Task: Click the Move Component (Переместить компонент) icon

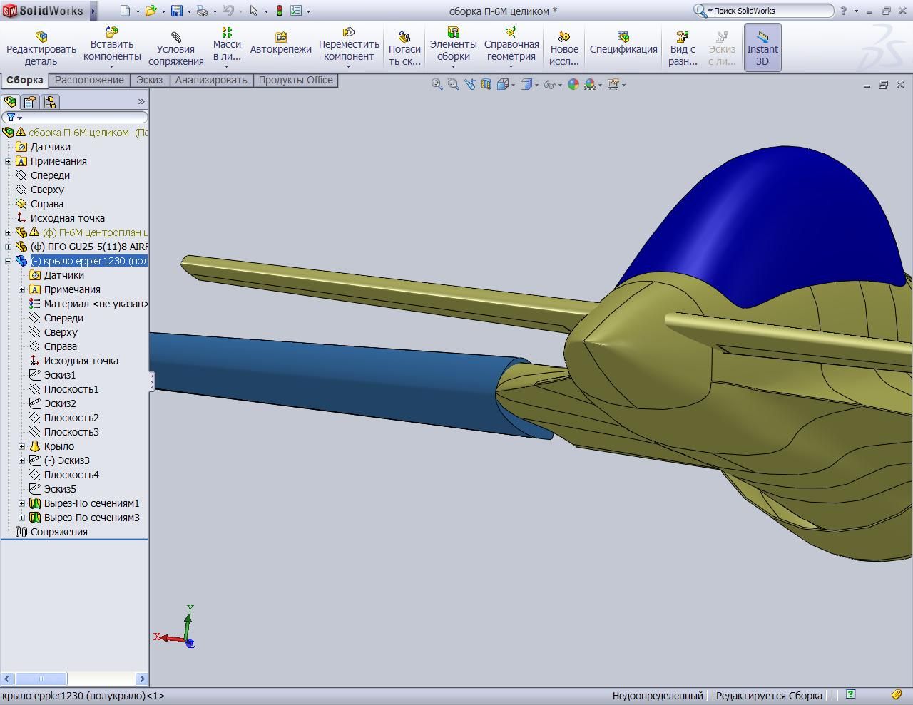Action: 348,32
